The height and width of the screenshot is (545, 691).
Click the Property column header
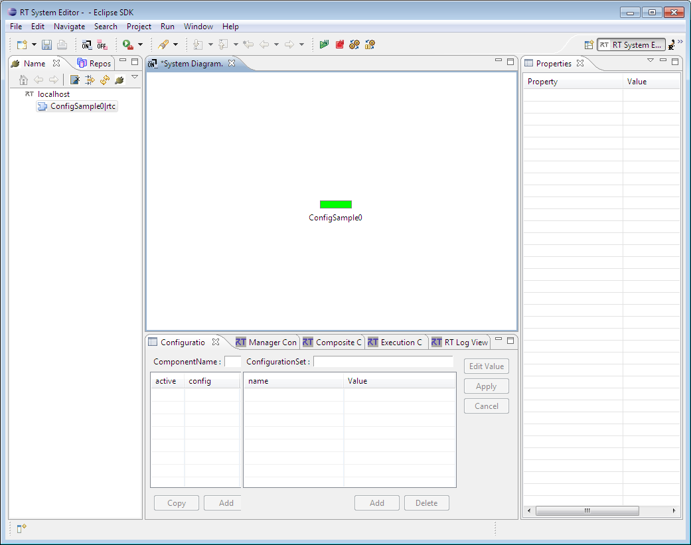tap(574, 82)
